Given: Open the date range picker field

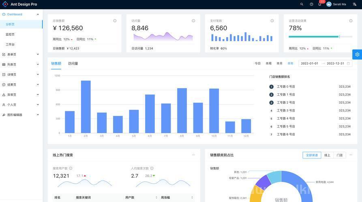Looking at the screenshot, I should click(x=325, y=63).
